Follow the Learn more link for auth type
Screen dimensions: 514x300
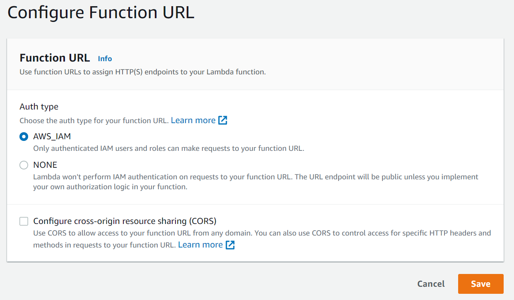[193, 120]
